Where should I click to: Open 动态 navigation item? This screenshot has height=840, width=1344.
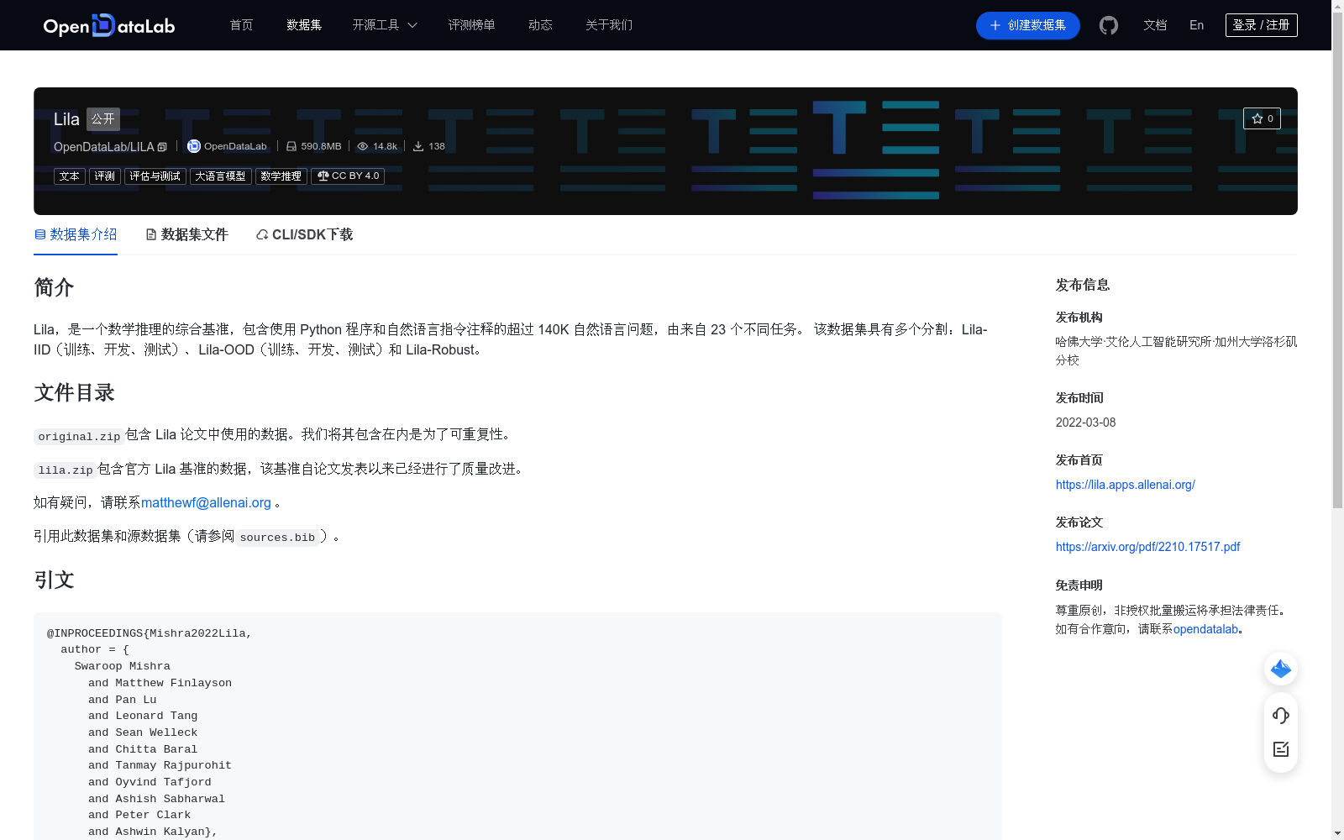(540, 25)
